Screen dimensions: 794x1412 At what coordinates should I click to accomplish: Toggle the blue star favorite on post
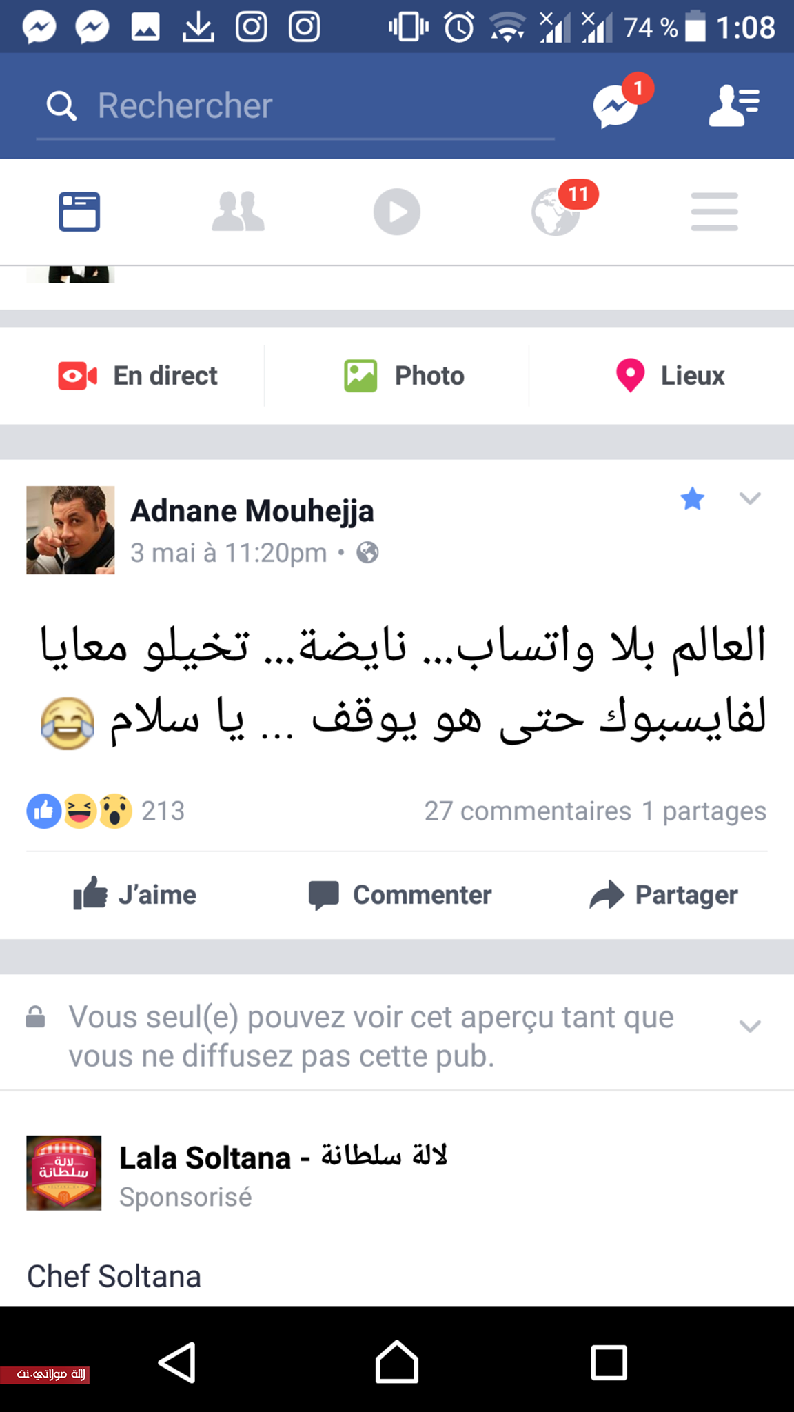click(x=692, y=498)
